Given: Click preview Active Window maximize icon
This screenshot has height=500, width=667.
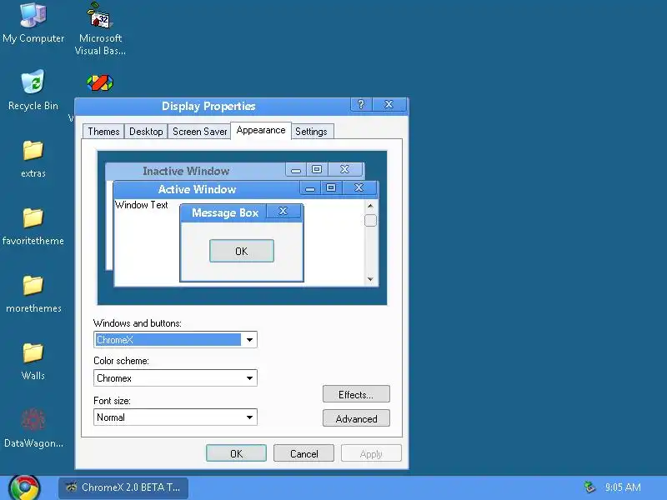Looking at the screenshot, I should click(331, 187).
